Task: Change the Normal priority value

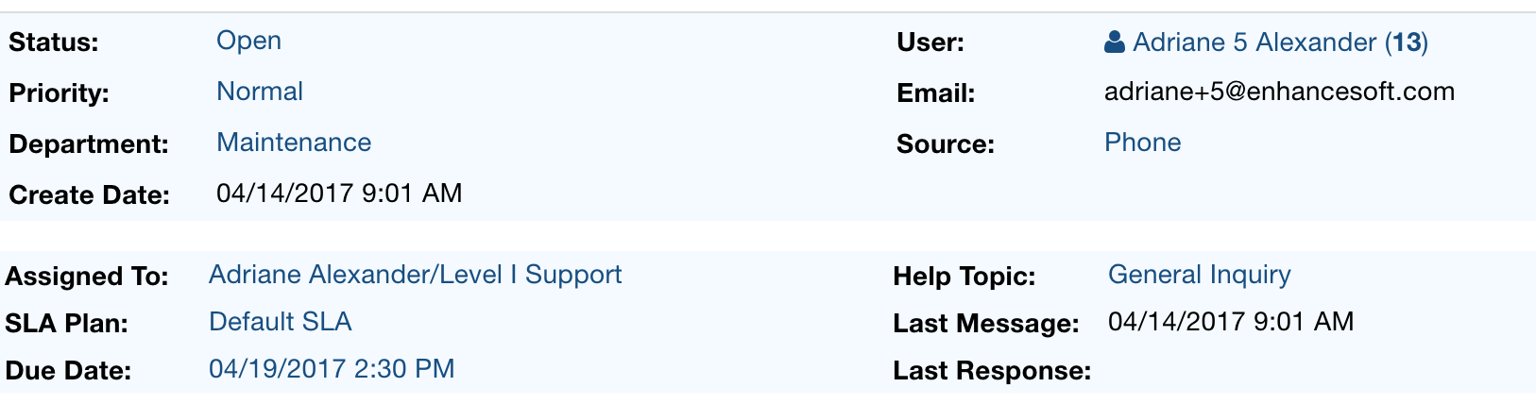Action: [260, 92]
